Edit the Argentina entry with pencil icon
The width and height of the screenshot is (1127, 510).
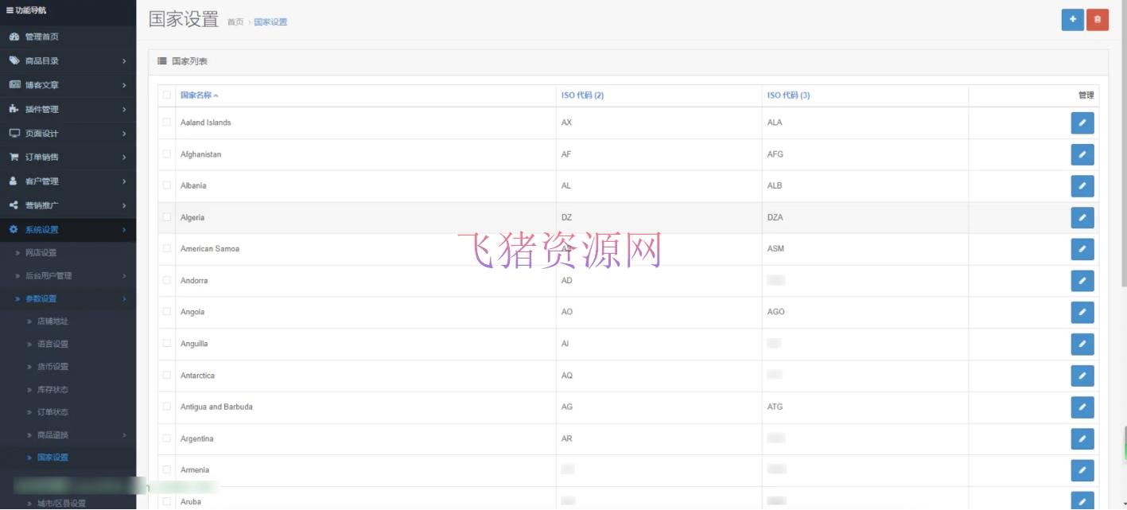tap(1082, 438)
